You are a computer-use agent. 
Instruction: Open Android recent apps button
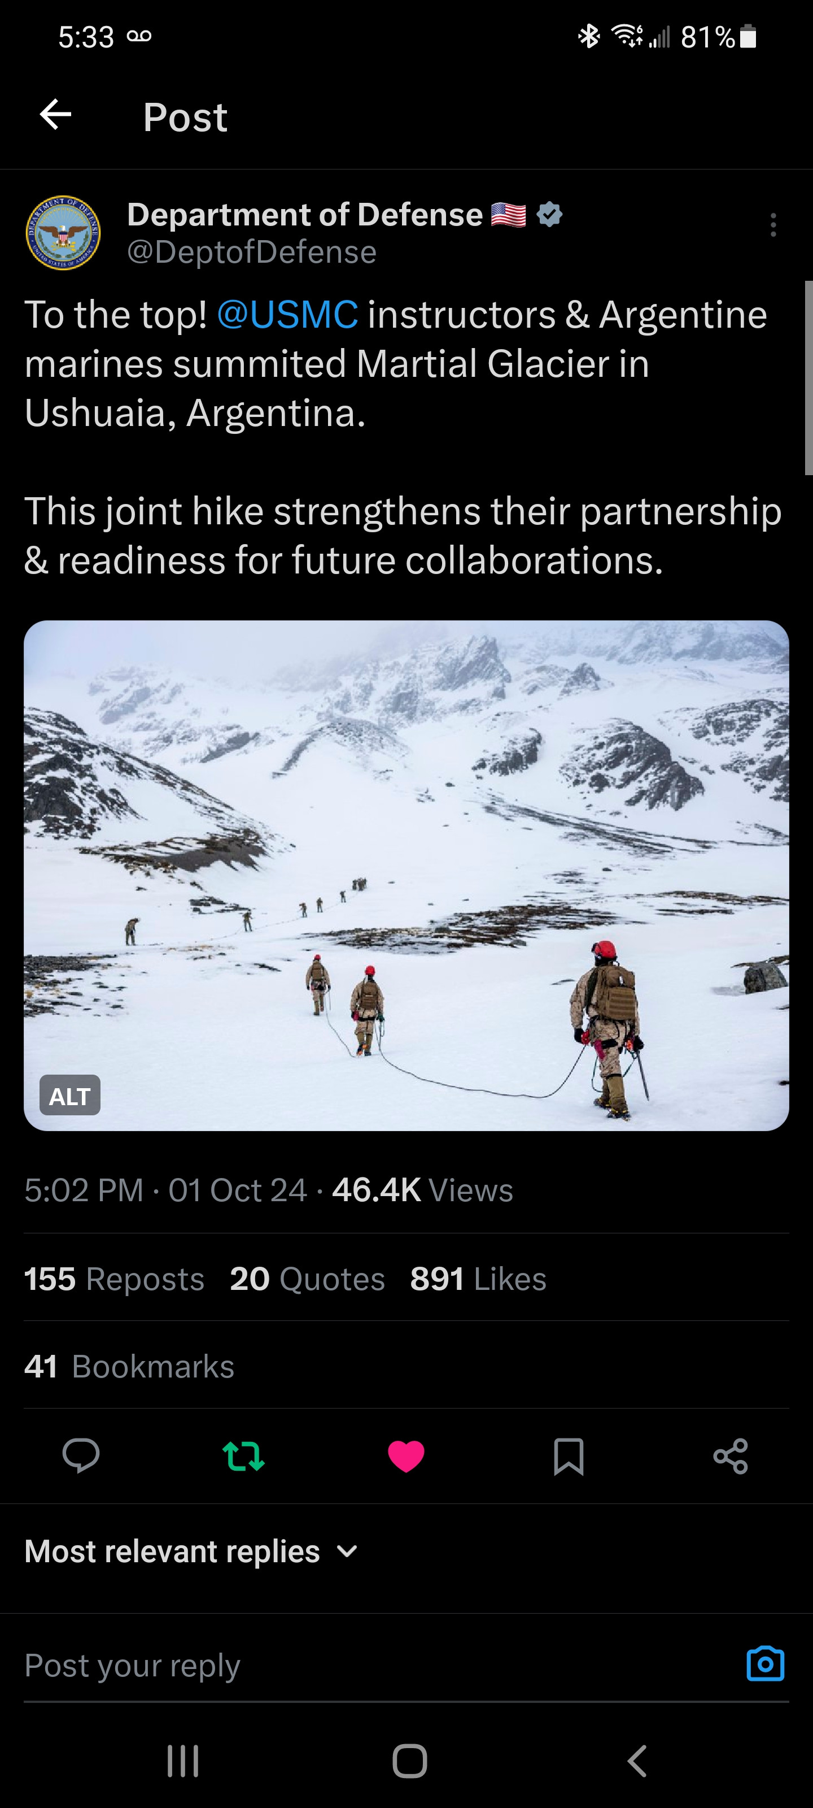click(x=183, y=1761)
